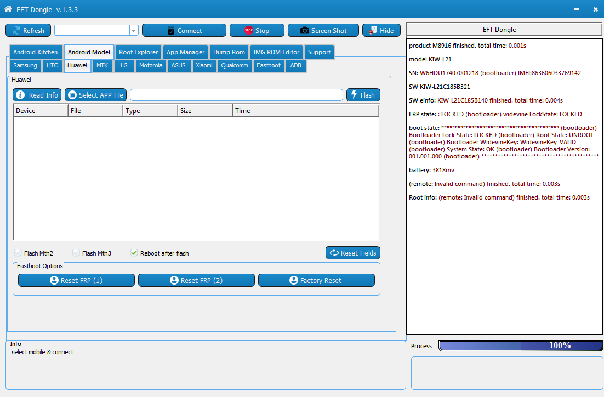Open the App Manager tab

[185, 52]
